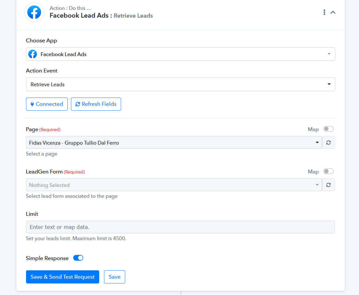359x295 pixels.
Task: Collapse the action step with chevron
Action: [x=333, y=12]
